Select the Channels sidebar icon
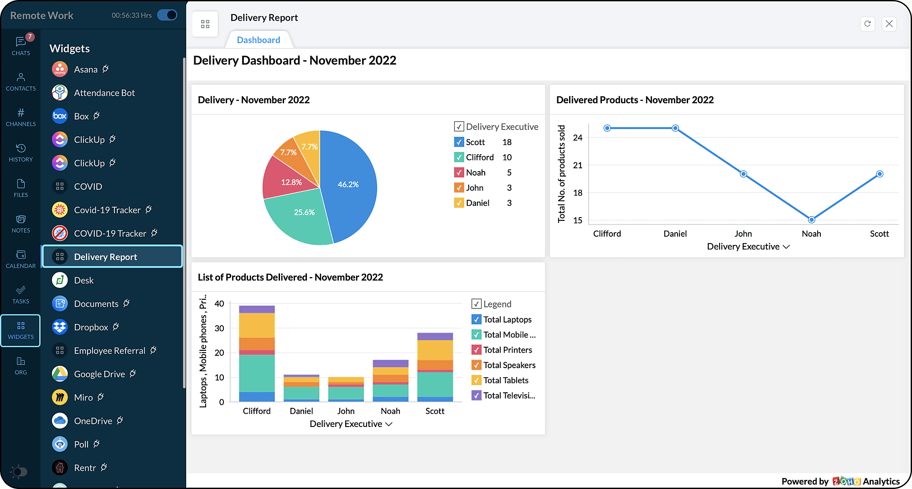The image size is (912, 489). (21, 116)
